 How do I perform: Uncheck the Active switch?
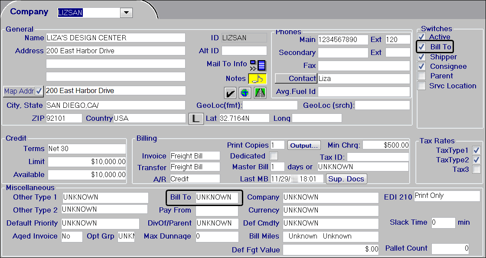(x=421, y=37)
